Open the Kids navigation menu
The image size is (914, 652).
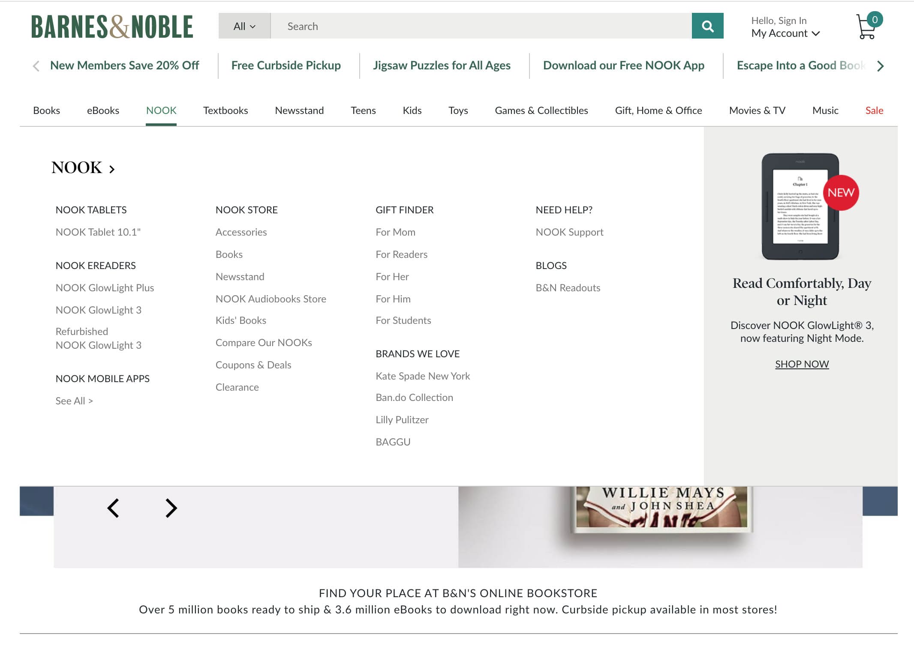coord(412,111)
